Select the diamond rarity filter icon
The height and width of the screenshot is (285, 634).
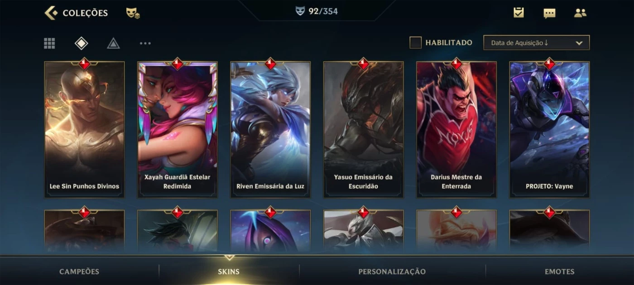[x=81, y=43]
